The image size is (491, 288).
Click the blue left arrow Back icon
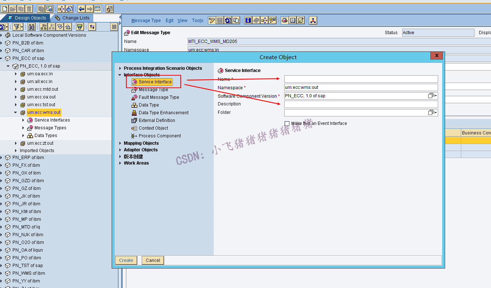[81, 8]
